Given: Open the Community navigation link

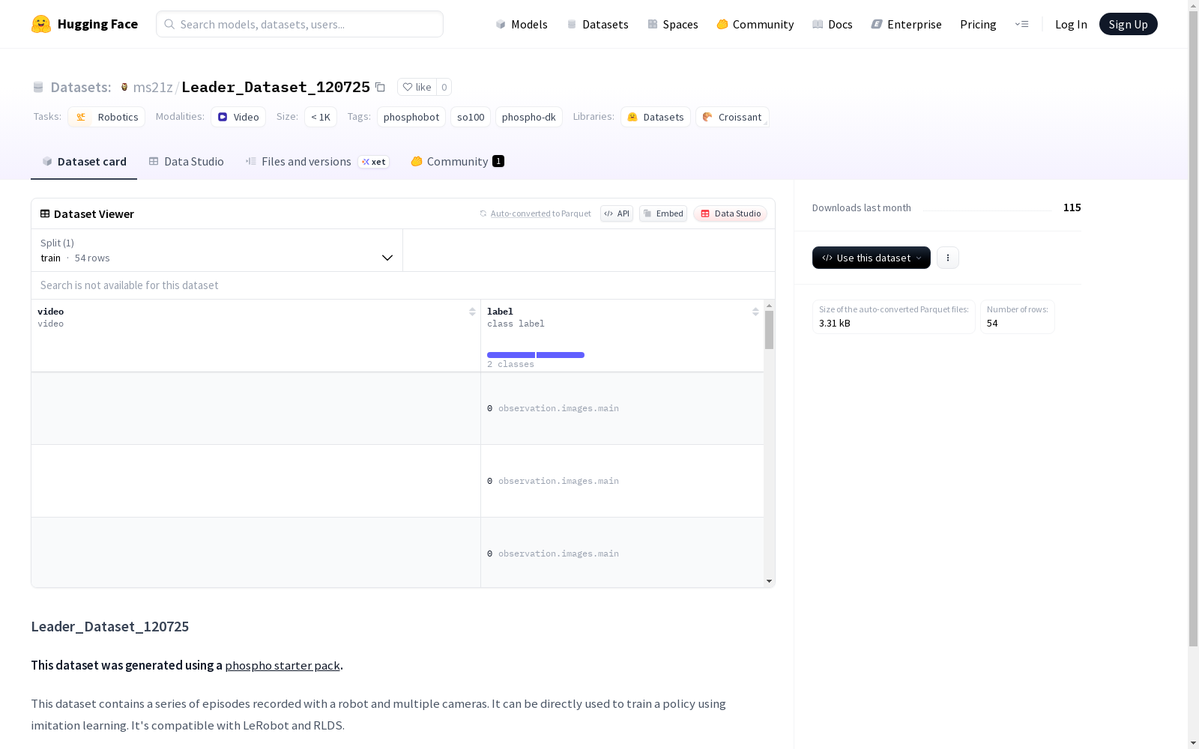Looking at the screenshot, I should coord(755,24).
